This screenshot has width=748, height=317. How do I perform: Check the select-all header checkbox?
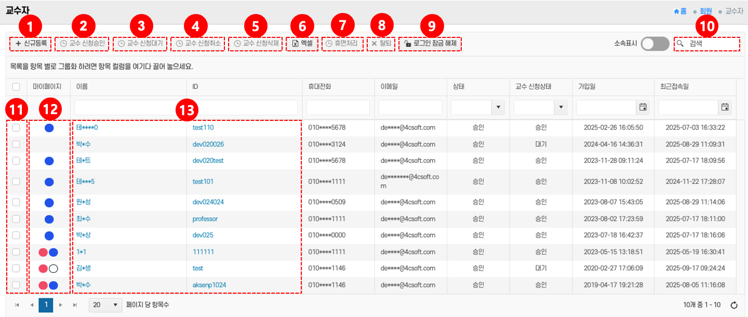click(x=16, y=87)
